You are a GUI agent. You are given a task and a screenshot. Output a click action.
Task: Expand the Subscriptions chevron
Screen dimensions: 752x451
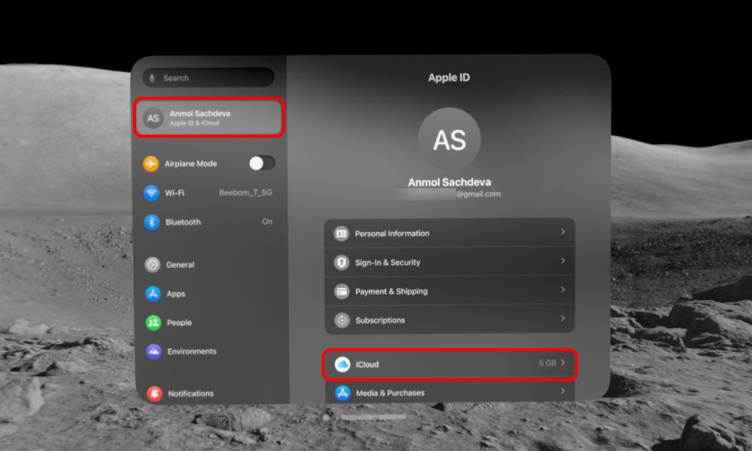[563, 319]
